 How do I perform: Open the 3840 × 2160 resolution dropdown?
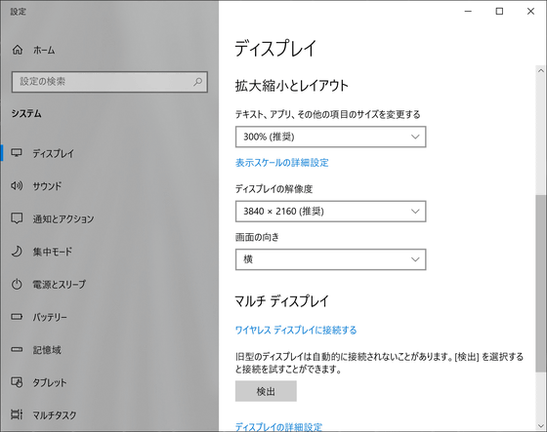click(331, 211)
